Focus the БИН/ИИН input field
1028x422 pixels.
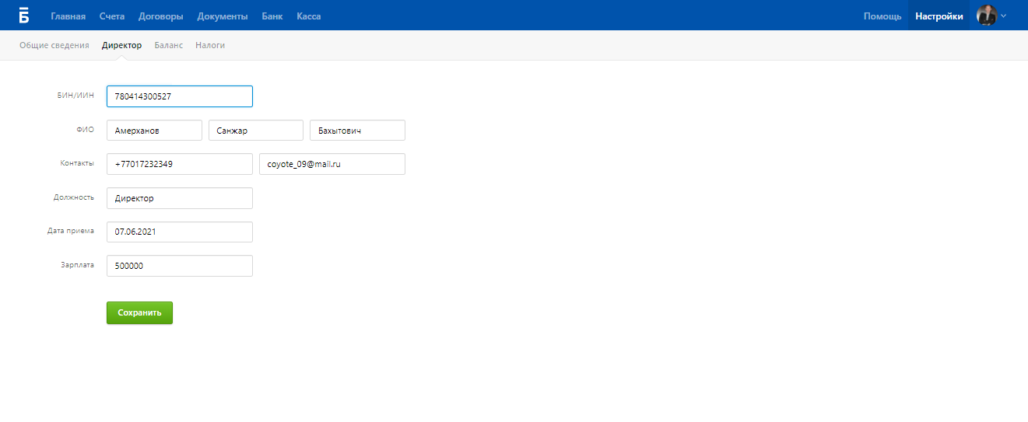[x=180, y=96]
